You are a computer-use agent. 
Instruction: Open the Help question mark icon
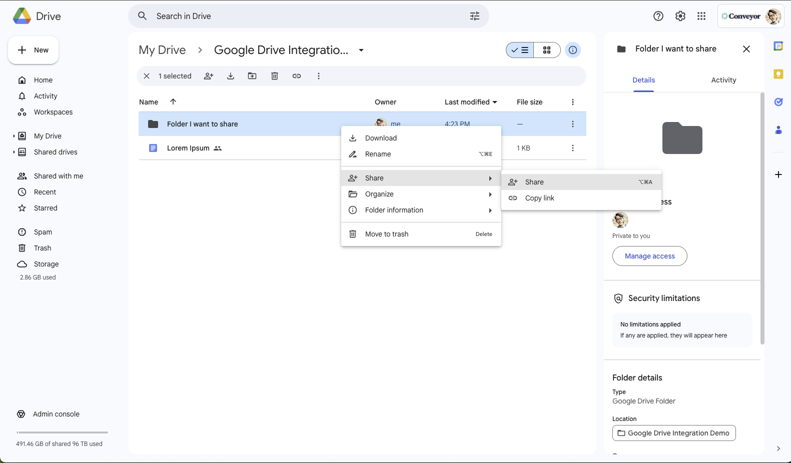click(x=658, y=16)
